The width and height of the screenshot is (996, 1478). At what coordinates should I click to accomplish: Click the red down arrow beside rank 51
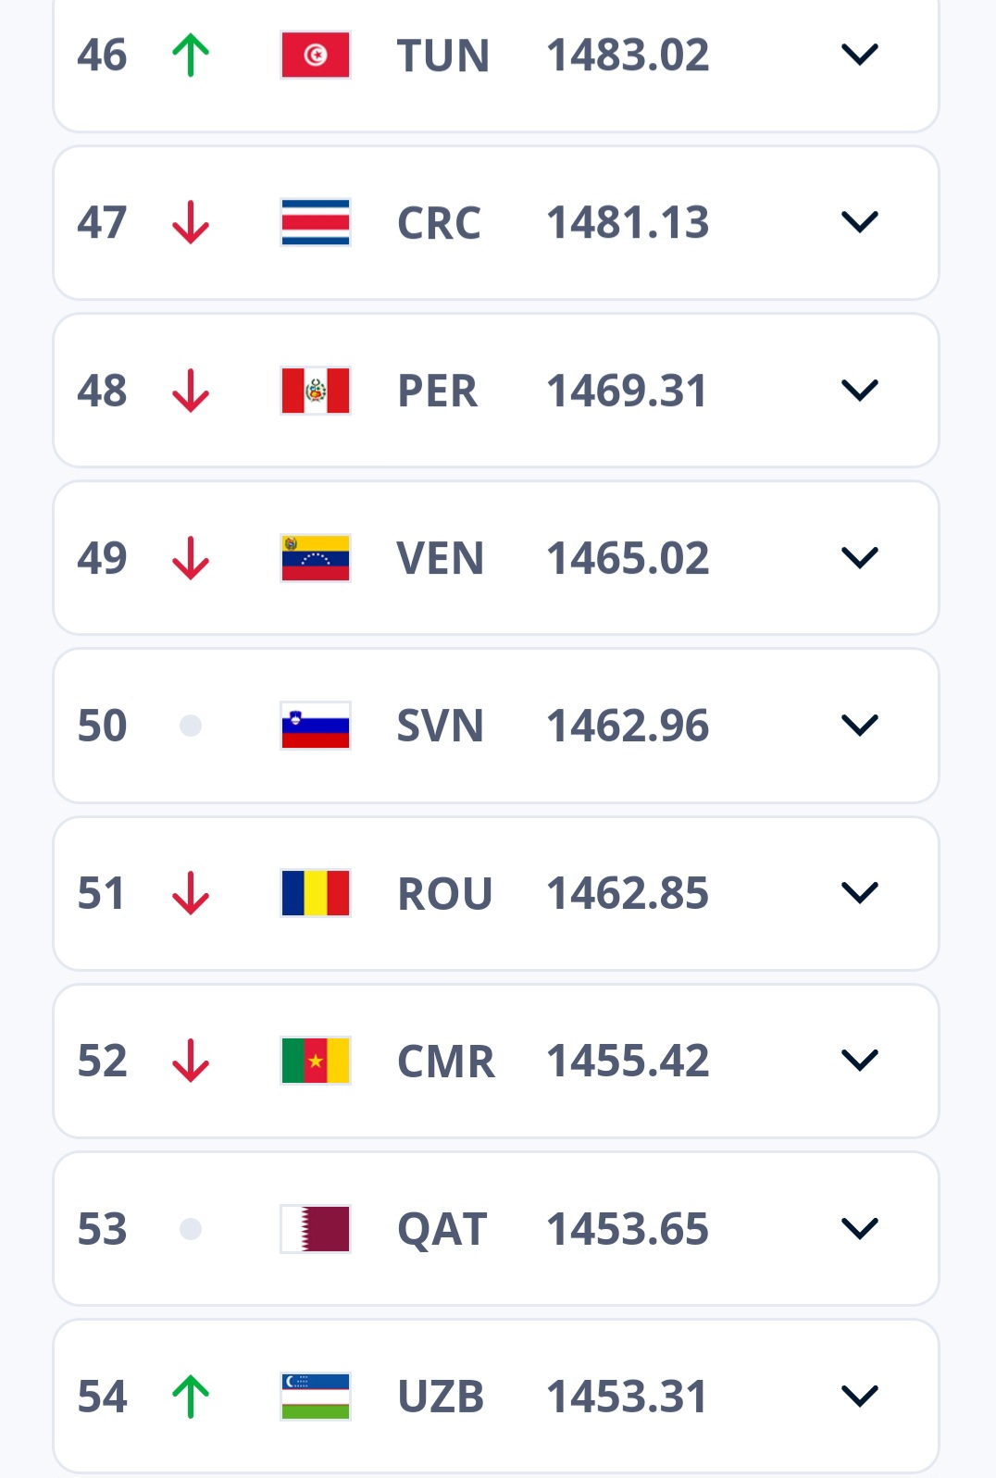[191, 893]
